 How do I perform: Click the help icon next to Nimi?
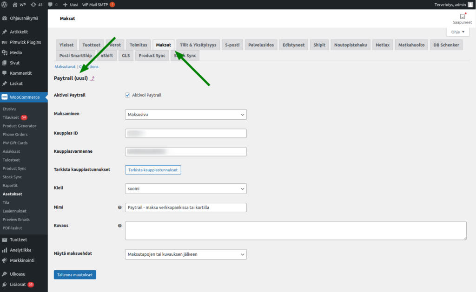click(119, 208)
